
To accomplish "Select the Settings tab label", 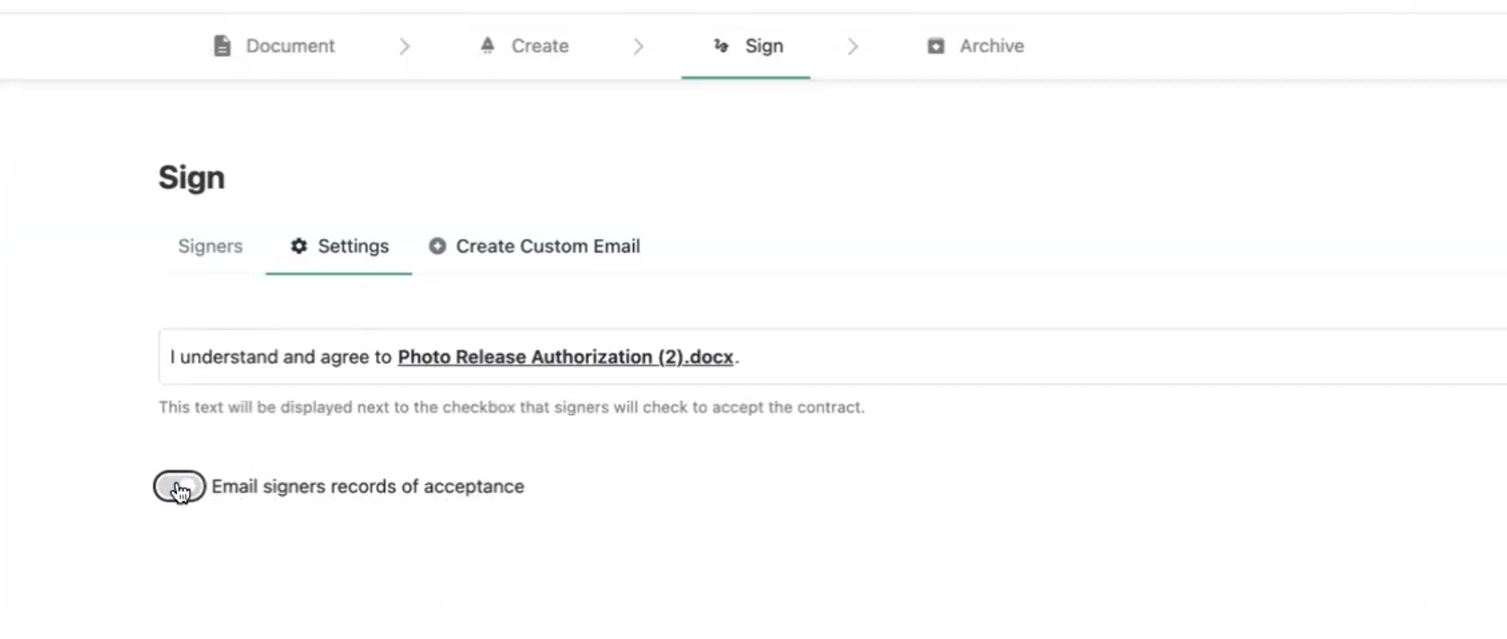I will point(353,246).
